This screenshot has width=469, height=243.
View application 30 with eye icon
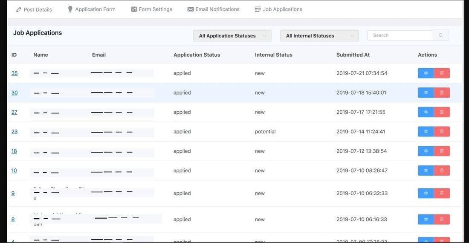tap(426, 93)
